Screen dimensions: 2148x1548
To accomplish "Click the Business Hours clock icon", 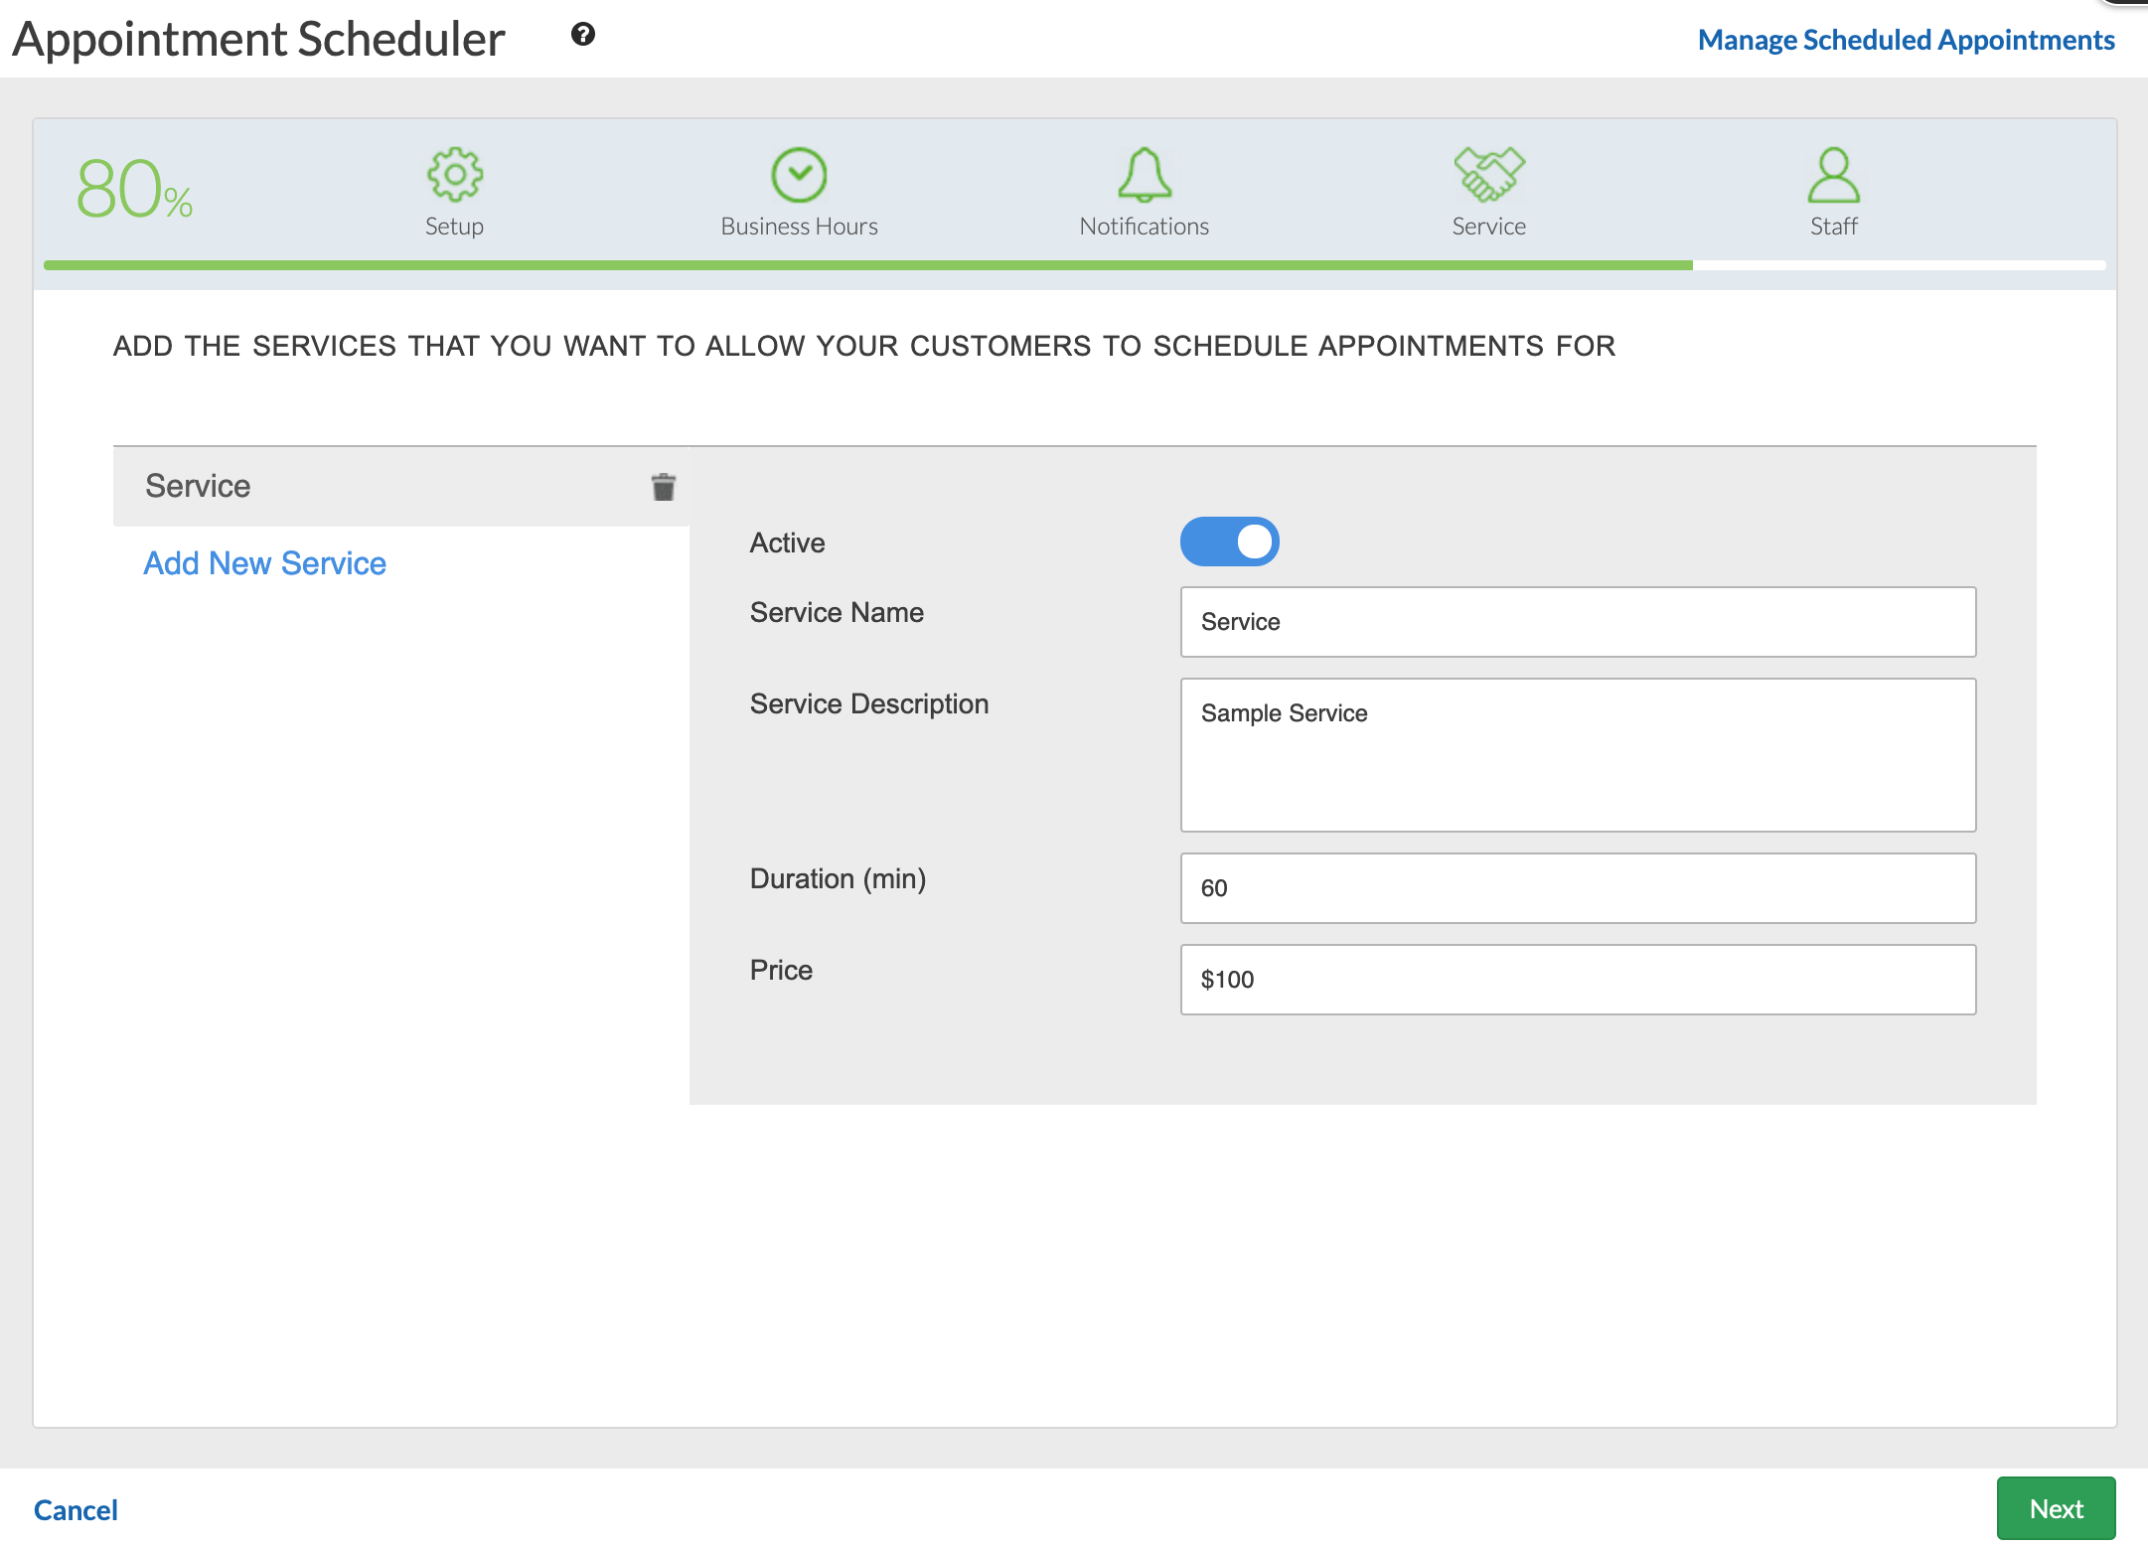I will point(799,175).
